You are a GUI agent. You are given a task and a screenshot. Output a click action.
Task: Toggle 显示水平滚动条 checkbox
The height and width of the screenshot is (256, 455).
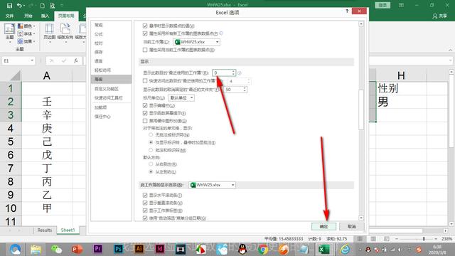pos(145,195)
